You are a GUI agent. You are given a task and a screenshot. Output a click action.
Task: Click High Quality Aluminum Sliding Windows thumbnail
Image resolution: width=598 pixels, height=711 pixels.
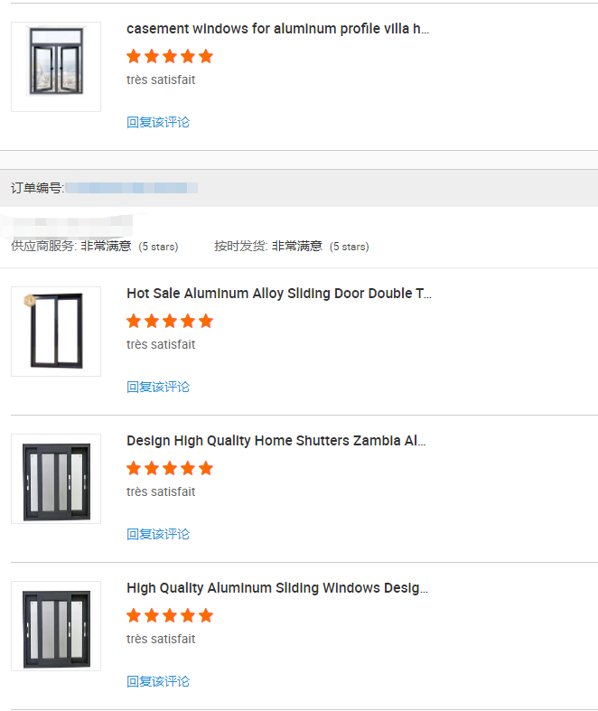(x=56, y=626)
